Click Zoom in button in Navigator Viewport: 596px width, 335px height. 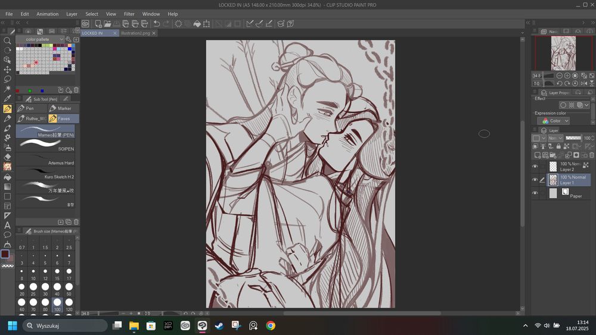567,76
